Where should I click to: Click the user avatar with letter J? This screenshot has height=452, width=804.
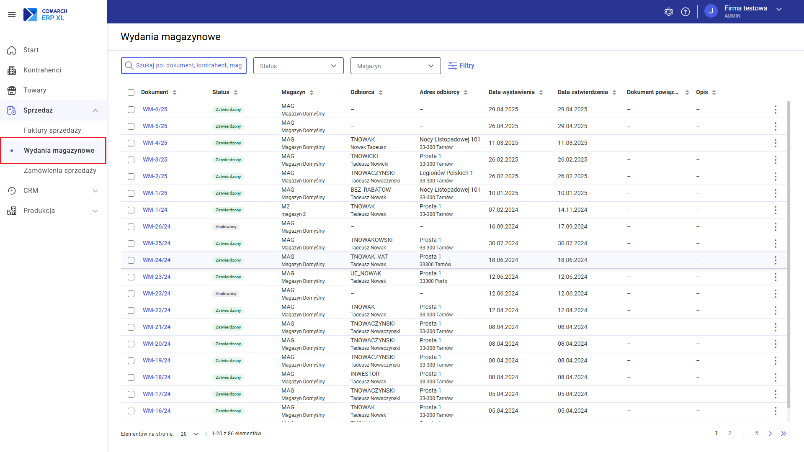point(711,11)
